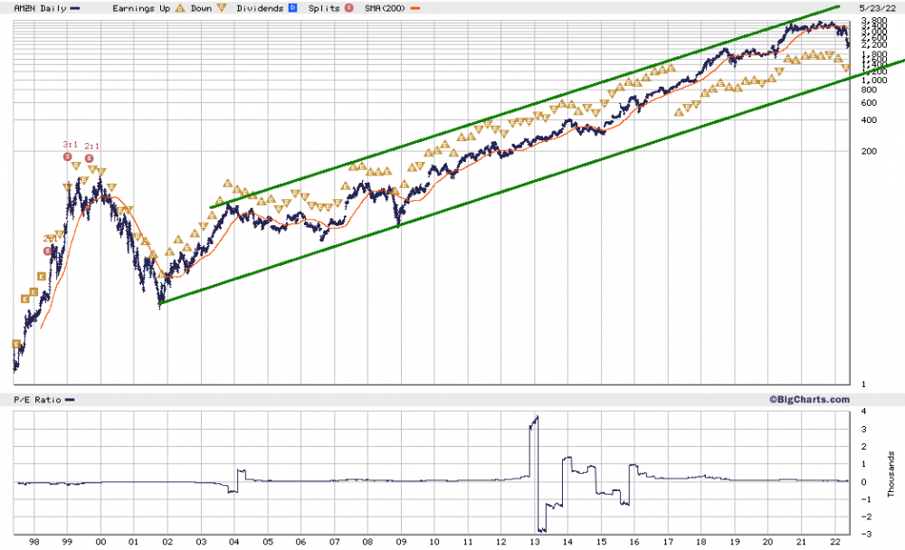The width and height of the screenshot is (905, 550).
Task: Click the P/E ratio spike peak near 2013
Action: point(538,417)
